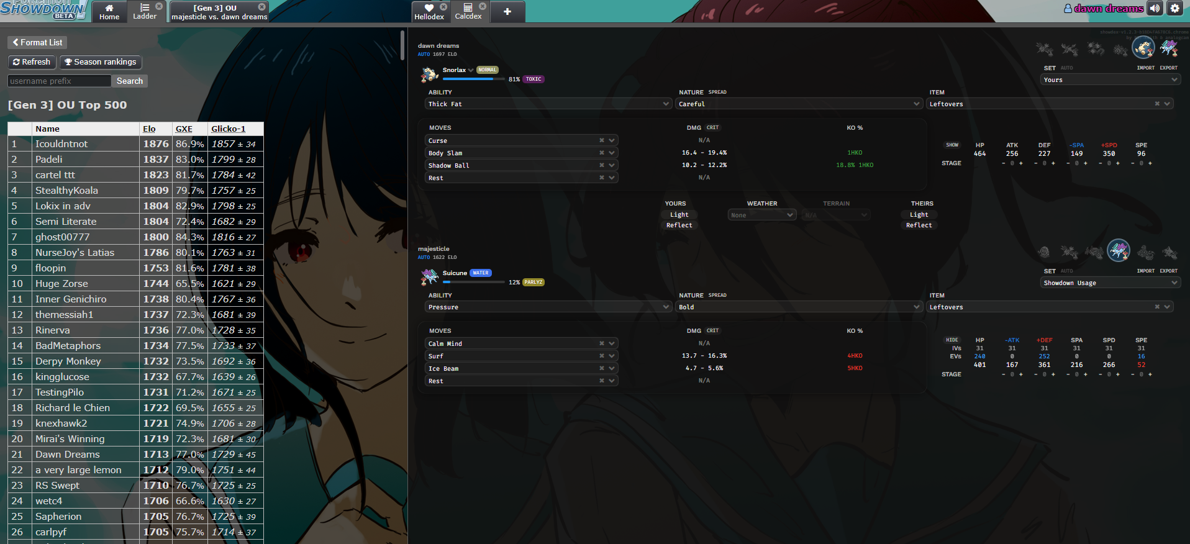
Task: Click Suicune sprite icon next to name
Action: [x=429, y=278]
